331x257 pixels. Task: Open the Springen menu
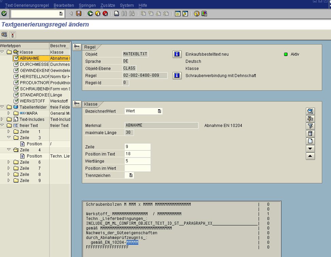click(x=87, y=5)
